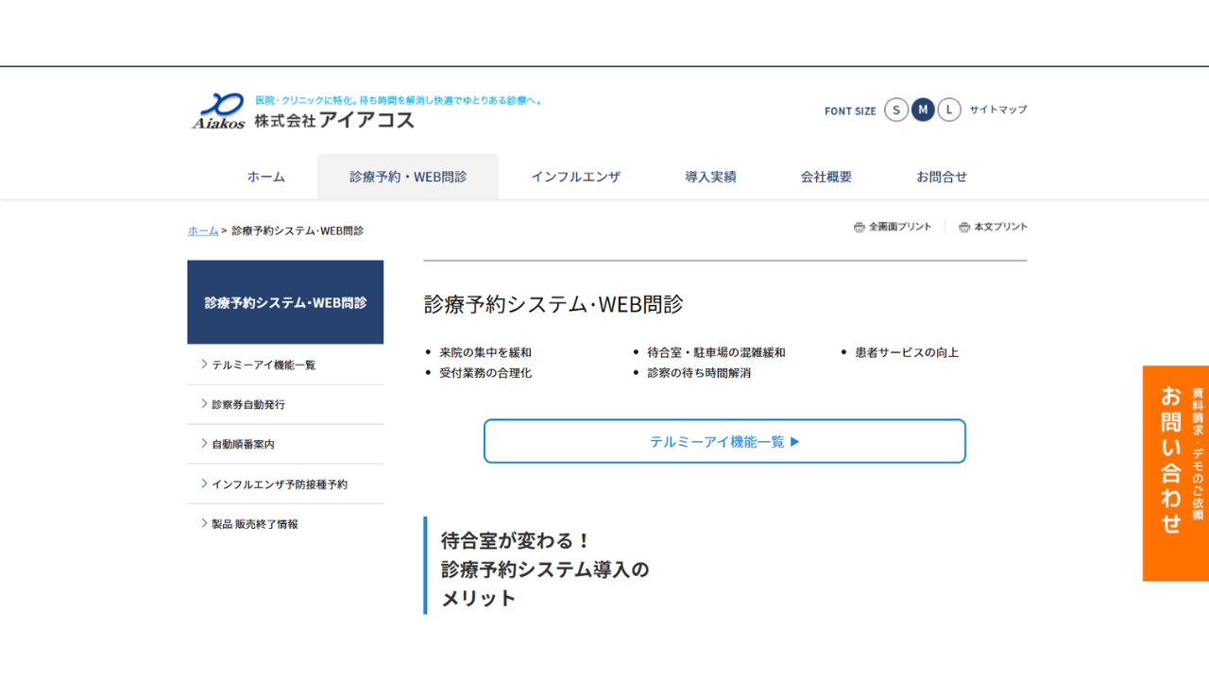Click the 受付業務の合理化 bullet text
The height and width of the screenshot is (680, 1209).
[x=485, y=373]
